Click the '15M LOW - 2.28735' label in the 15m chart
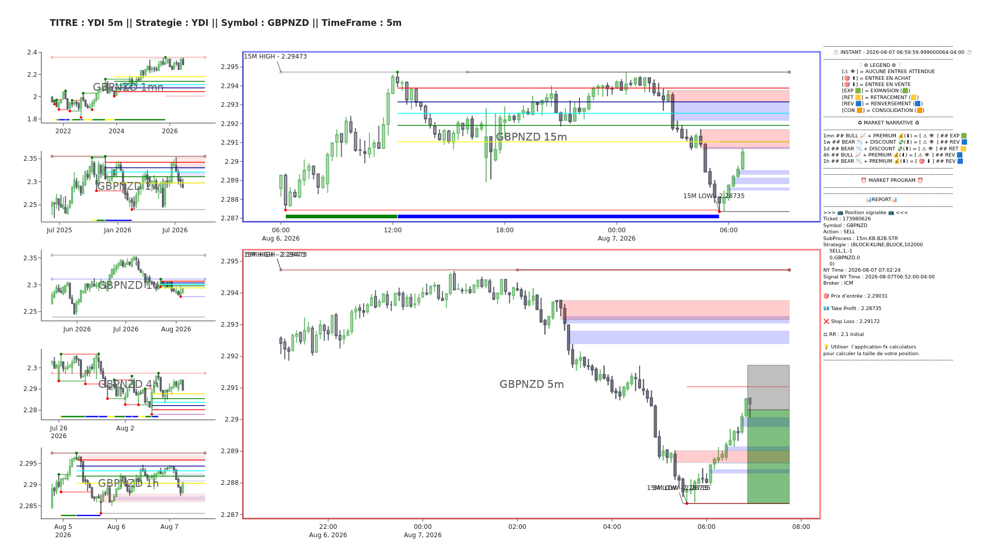The height and width of the screenshot is (560, 996). click(714, 196)
